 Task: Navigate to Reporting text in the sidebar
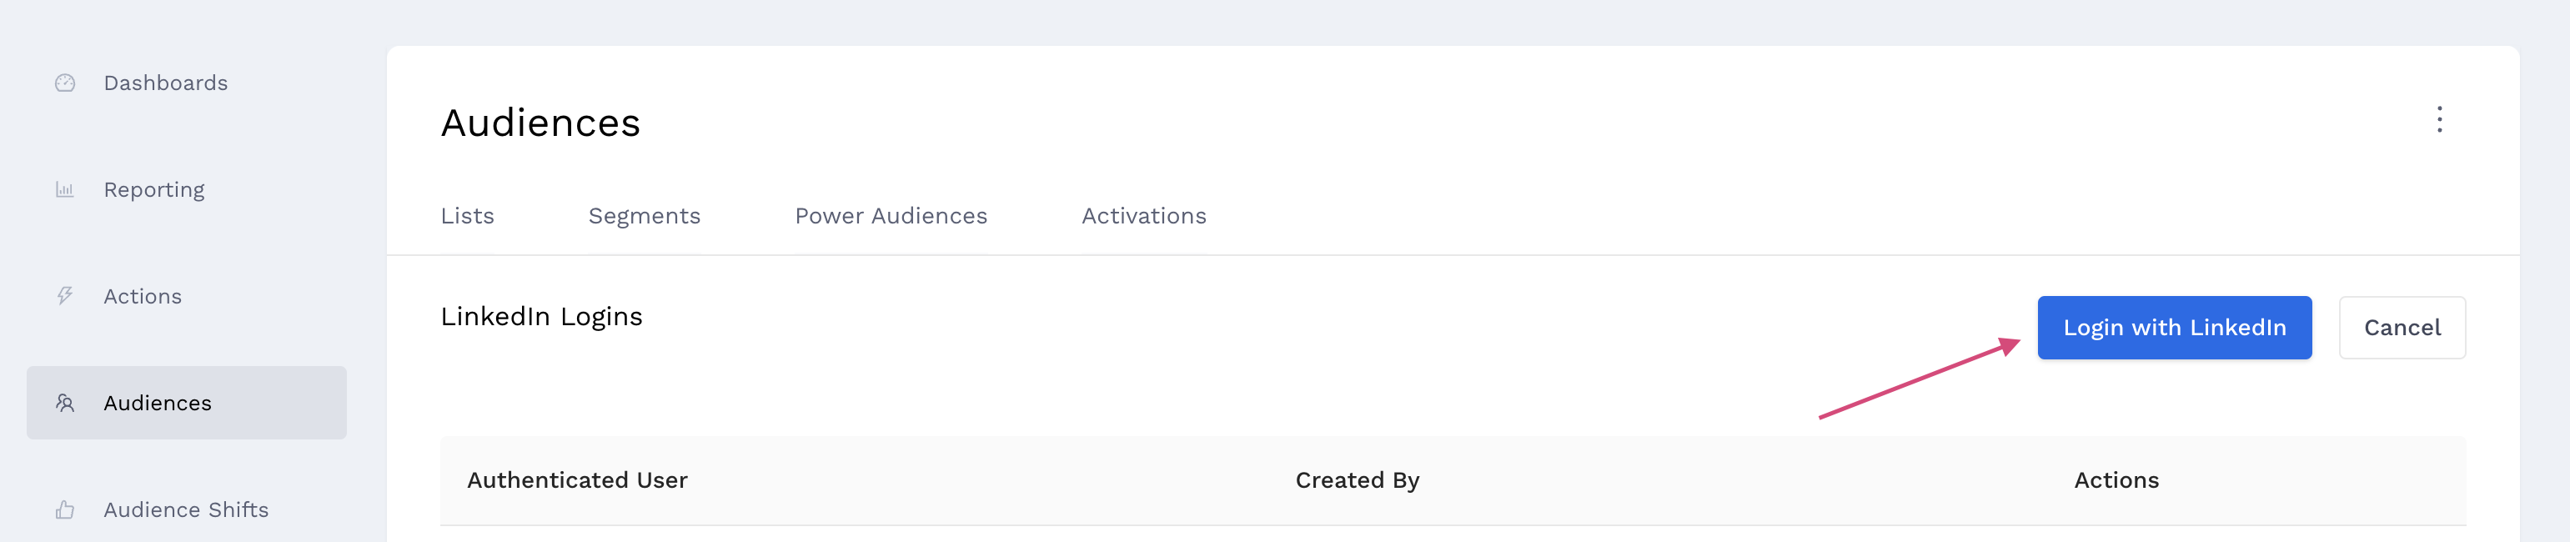[x=153, y=189]
